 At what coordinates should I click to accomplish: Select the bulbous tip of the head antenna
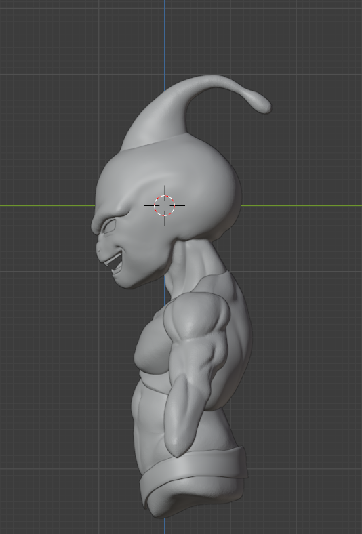[x=260, y=103]
